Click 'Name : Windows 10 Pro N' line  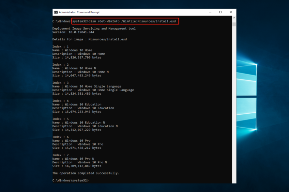point(73,159)
